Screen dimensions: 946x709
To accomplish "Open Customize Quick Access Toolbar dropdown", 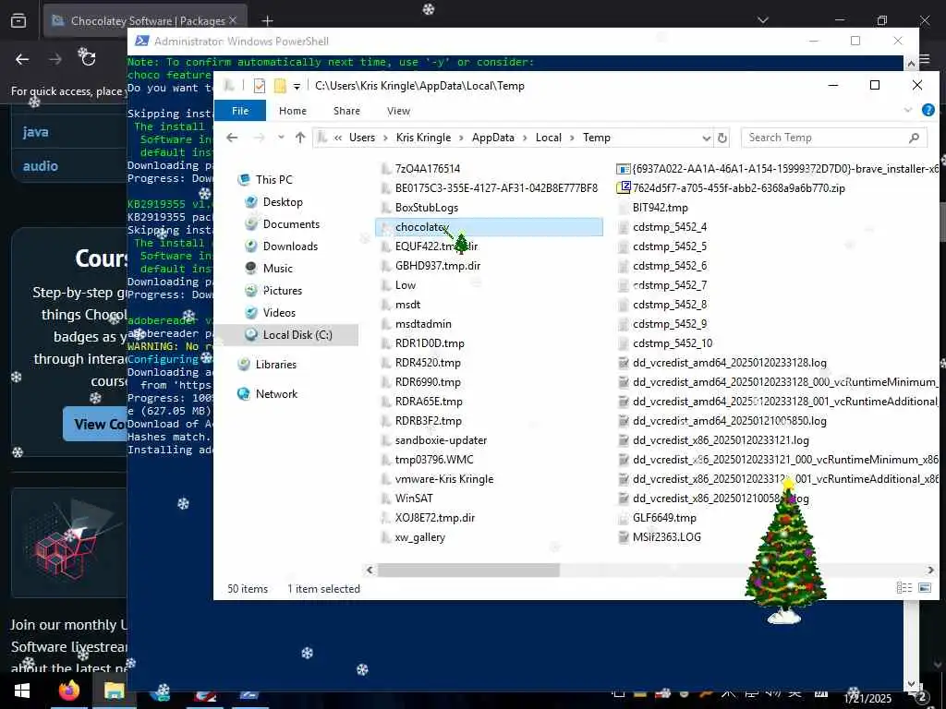I will [297, 86].
